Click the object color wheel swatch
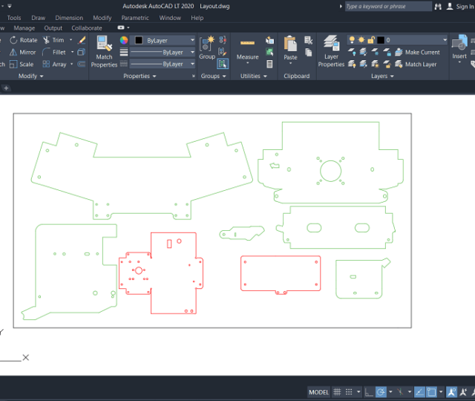Viewport: 475px width, 401px height. tap(124, 40)
